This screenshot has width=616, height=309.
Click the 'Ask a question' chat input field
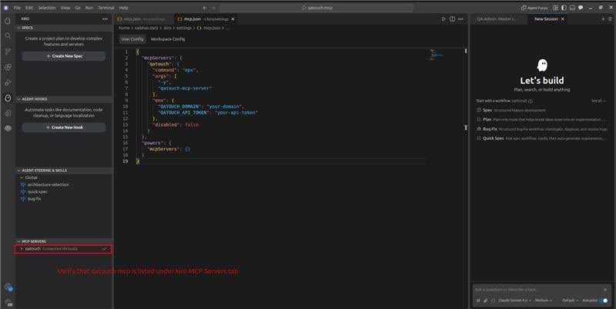click(x=537, y=290)
